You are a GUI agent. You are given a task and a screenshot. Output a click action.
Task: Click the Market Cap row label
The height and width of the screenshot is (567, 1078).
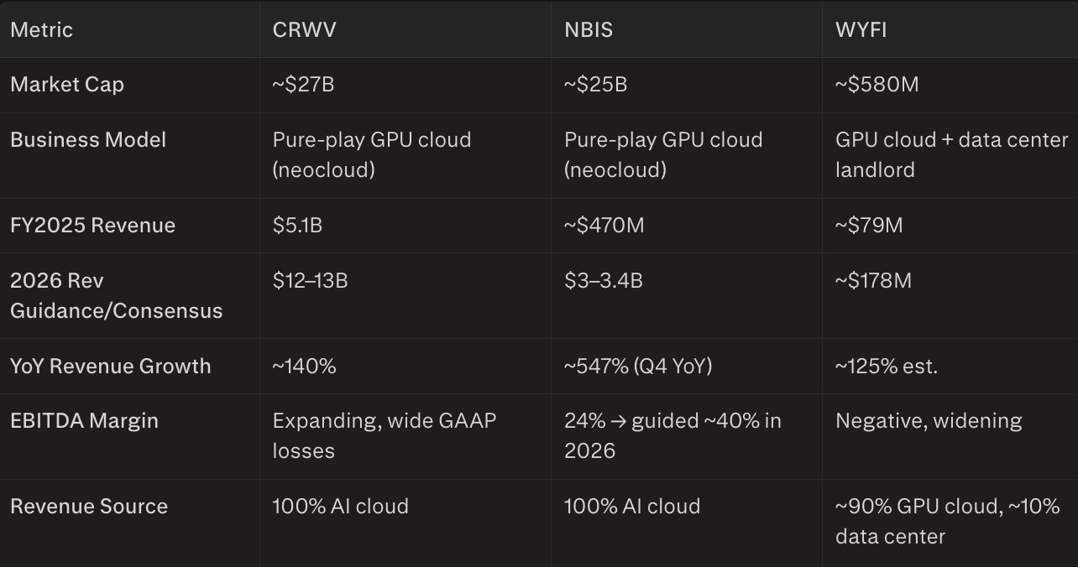pyautogui.click(x=67, y=84)
